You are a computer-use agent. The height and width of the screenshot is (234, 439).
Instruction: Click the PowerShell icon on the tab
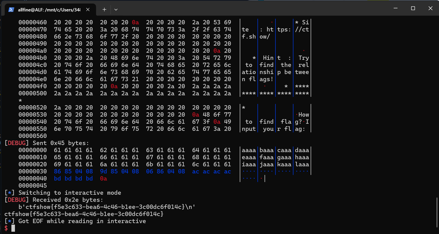pyautogui.click(x=11, y=10)
